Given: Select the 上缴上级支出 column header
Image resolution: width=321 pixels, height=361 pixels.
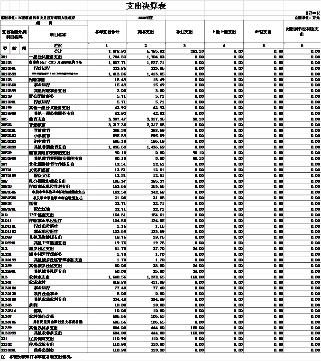Looking at the screenshot, I should pos(224,32).
